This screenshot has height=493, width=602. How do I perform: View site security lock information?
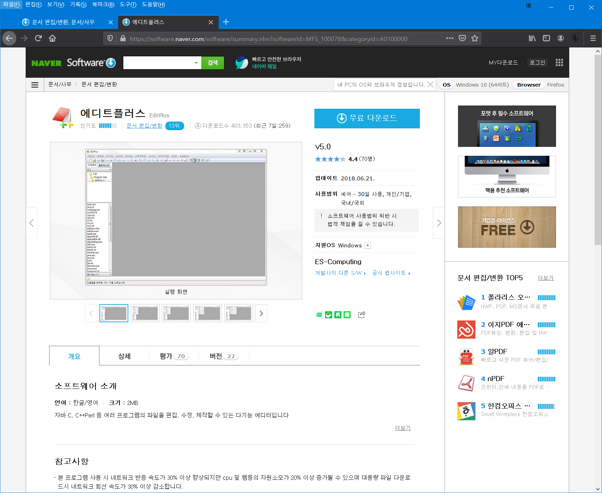[123, 38]
